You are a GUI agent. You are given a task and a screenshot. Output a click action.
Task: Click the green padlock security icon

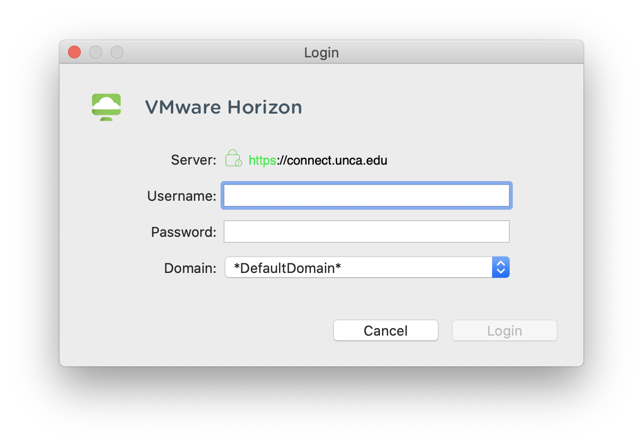coord(233,158)
